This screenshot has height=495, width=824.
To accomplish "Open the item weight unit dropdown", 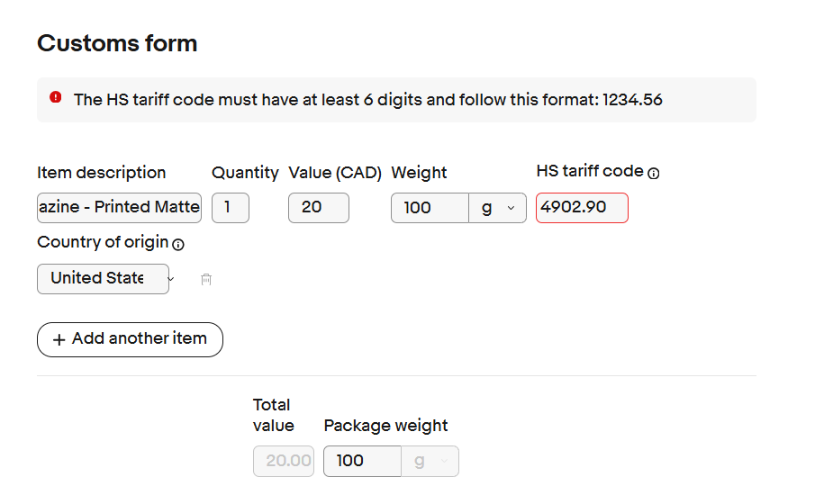I will pyautogui.click(x=497, y=208).
